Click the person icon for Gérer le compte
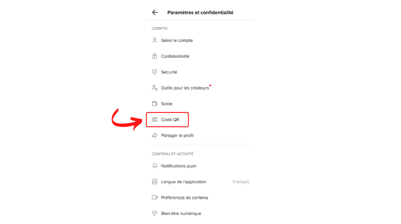The width and height of the screenshot is (401, 224). click(x=154, y=40)
